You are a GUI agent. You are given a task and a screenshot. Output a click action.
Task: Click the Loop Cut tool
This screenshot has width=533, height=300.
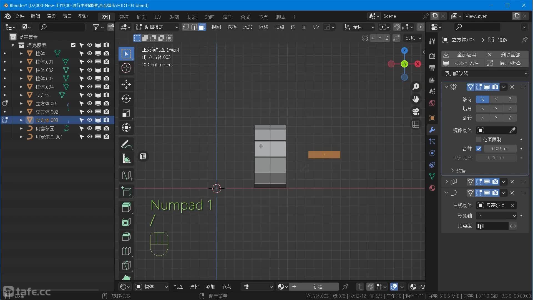pyautogui.click(x=126, y=251)
